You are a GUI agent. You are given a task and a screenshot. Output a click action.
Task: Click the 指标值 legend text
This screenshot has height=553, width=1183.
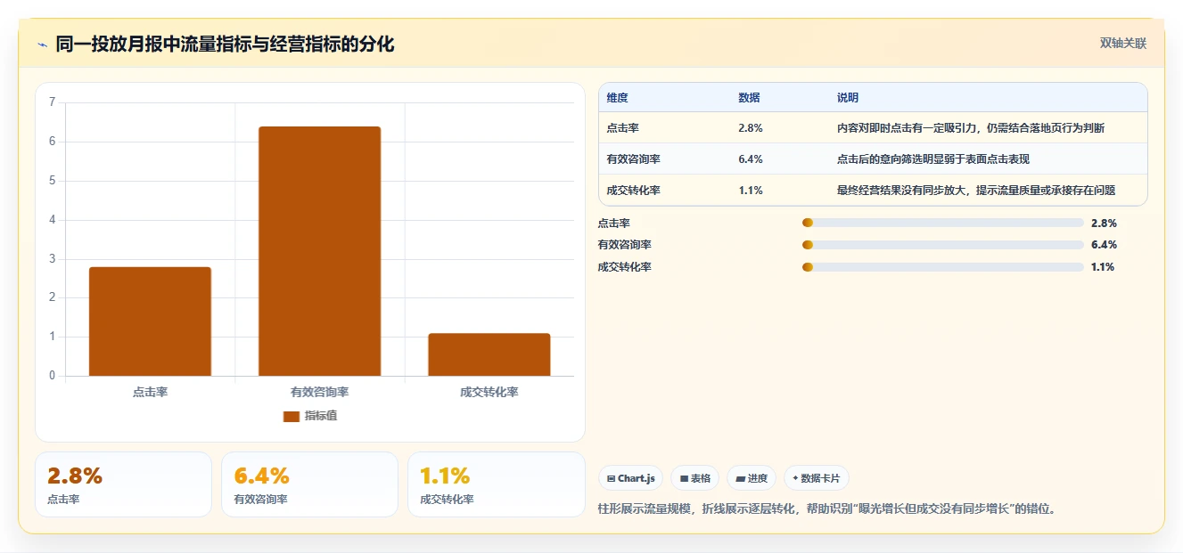(321, 416)
